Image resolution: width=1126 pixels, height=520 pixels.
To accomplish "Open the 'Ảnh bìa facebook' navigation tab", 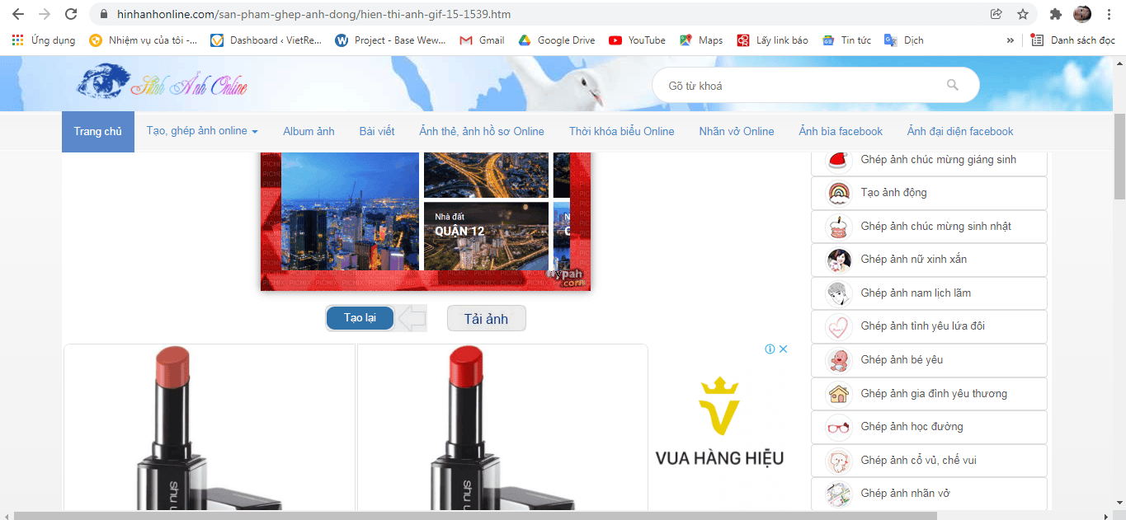I will click(x=840, y=131).
